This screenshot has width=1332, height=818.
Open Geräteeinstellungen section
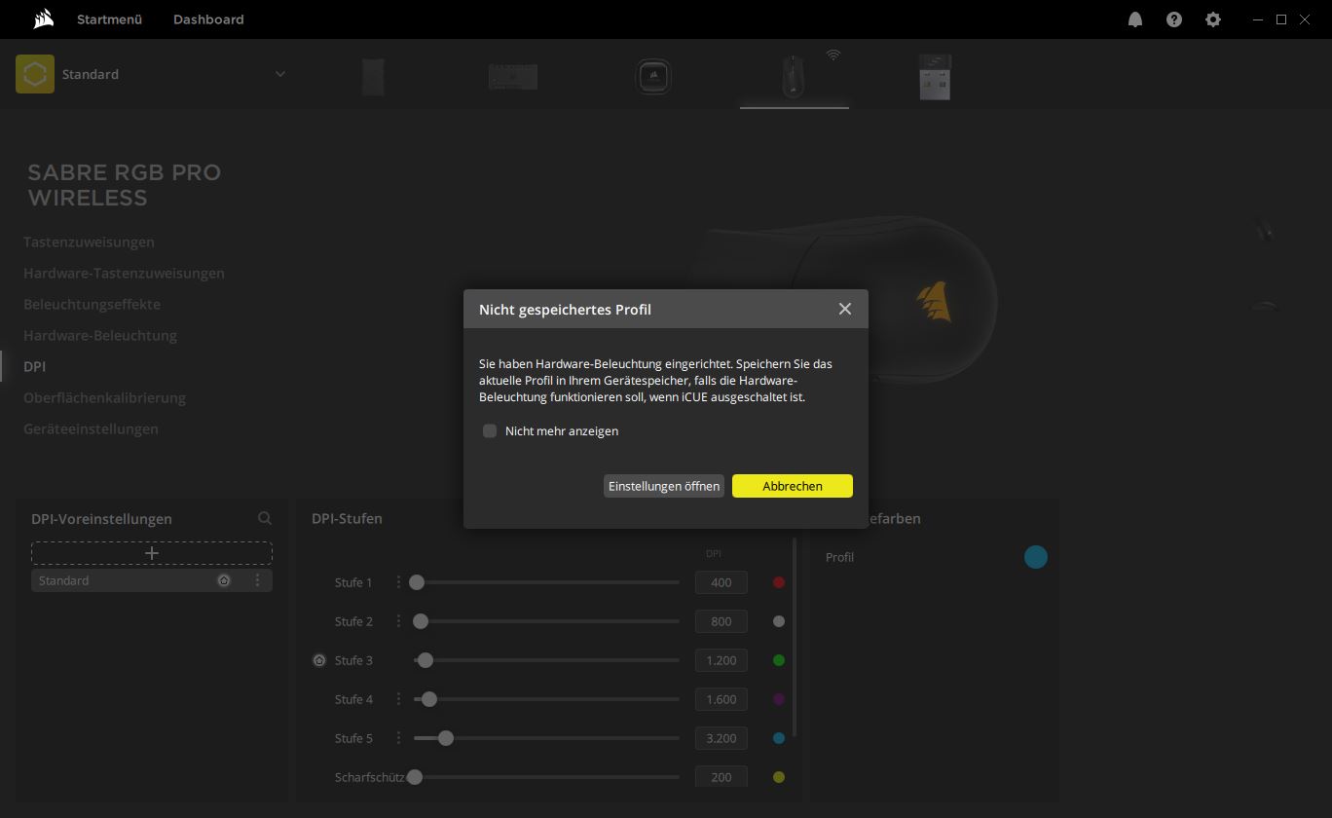point(91,428)
